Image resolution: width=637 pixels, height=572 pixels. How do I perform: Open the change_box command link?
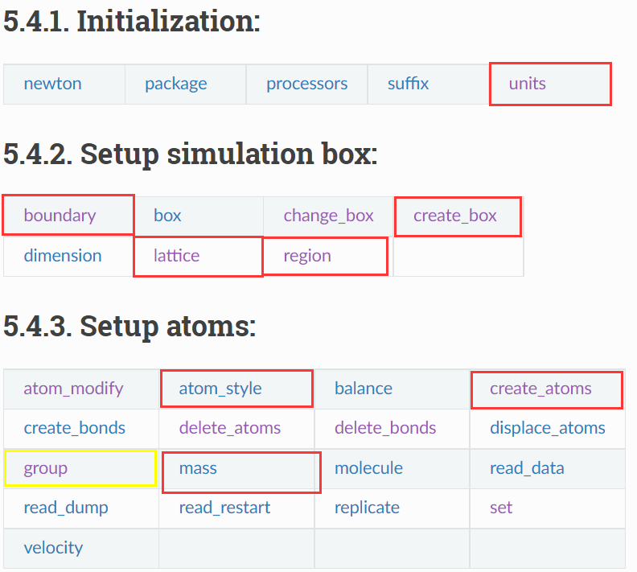328,216
